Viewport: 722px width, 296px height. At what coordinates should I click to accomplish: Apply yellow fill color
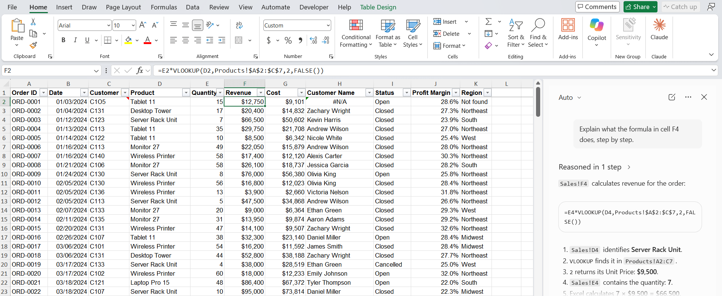128,40
